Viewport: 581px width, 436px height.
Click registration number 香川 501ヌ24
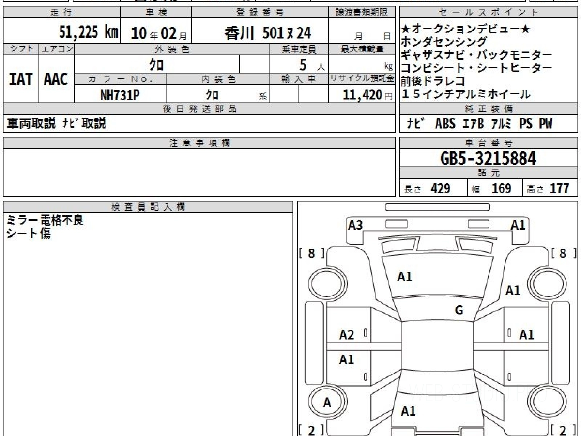(268, 33)
